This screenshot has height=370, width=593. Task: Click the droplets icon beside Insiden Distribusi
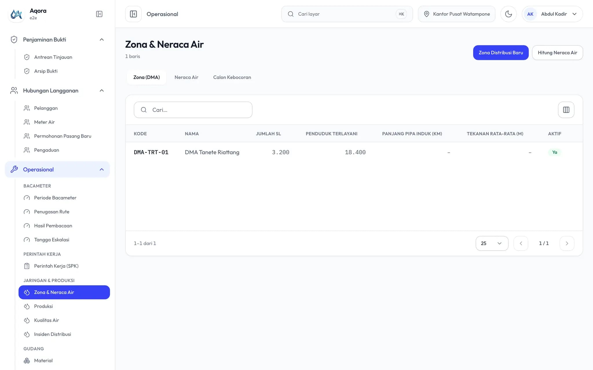pyautogui.click(x=27, y=334)
